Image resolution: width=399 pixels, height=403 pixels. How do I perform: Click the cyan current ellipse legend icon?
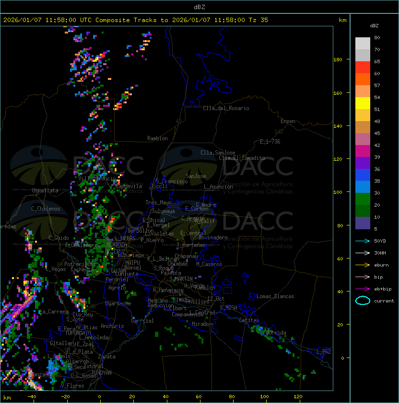pos(363,301)
